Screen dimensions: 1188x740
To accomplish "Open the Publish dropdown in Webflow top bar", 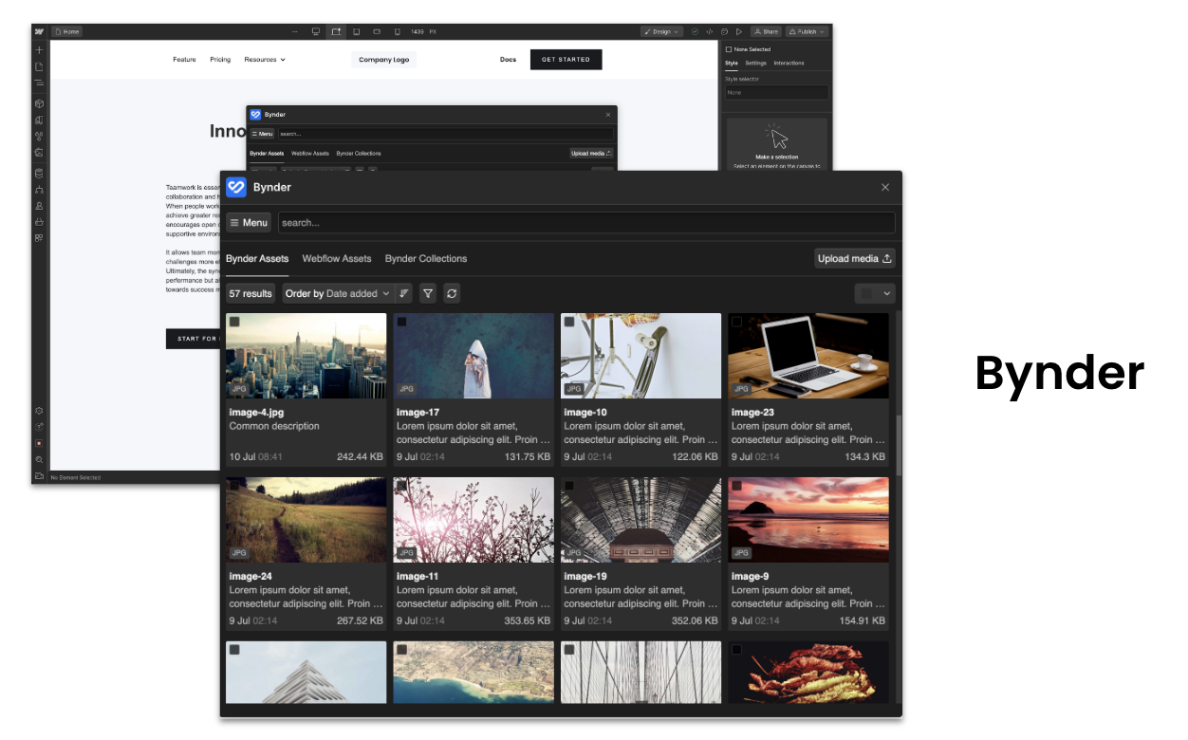I will click(x=807, y=31).
